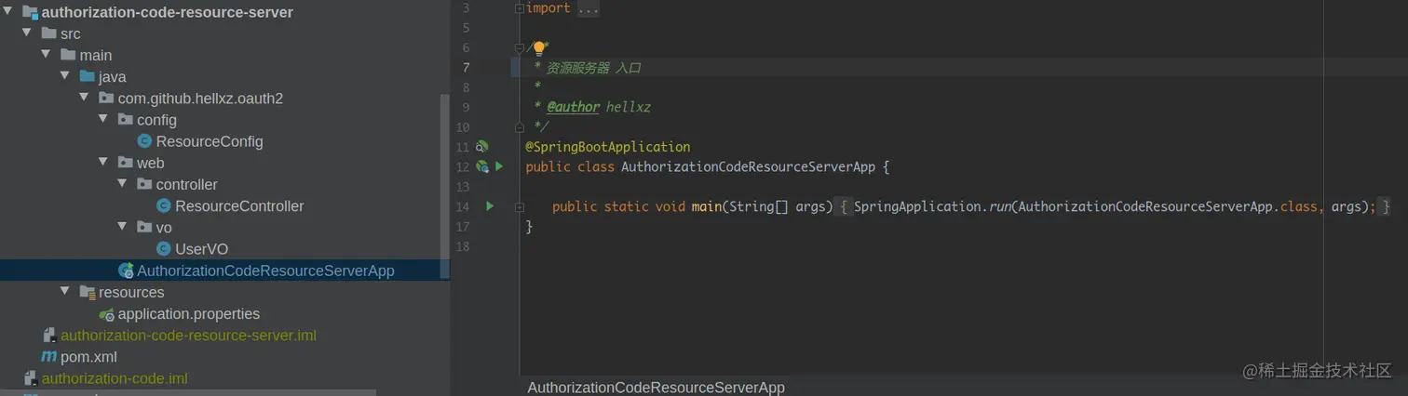1408x396 pixels.
Task: Select authorization-code-resource-server.iml file
Action: click(188, 335)
